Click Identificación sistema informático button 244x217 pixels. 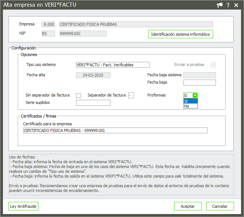click(181, 34)
